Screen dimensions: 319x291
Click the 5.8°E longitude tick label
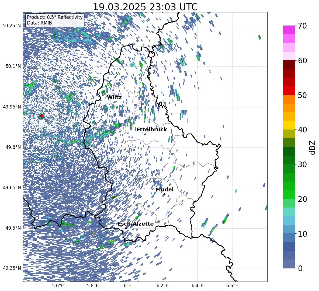(x=93, y=286)
